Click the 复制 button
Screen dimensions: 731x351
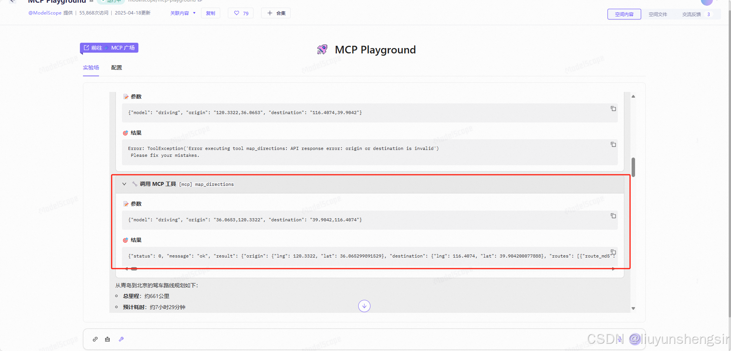coord(211,13)
